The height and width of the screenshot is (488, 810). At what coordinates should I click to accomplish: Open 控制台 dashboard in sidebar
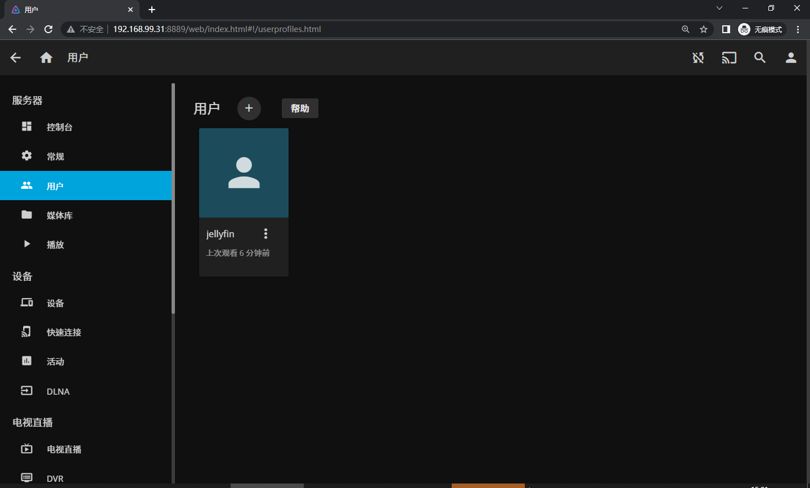pos(59,127)
